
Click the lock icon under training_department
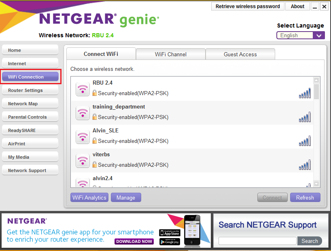coord(95,117)
